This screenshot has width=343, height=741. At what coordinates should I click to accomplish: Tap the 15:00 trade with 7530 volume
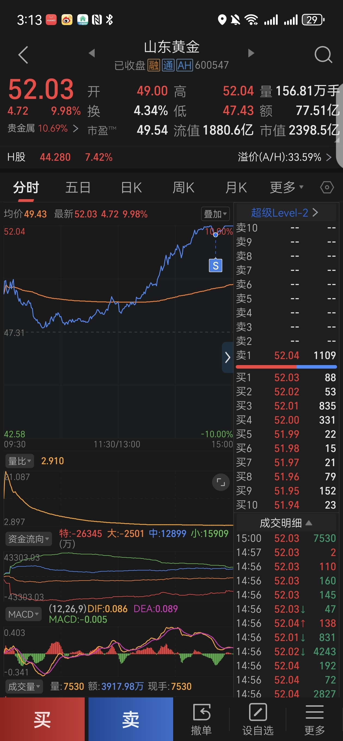(286, 538)
